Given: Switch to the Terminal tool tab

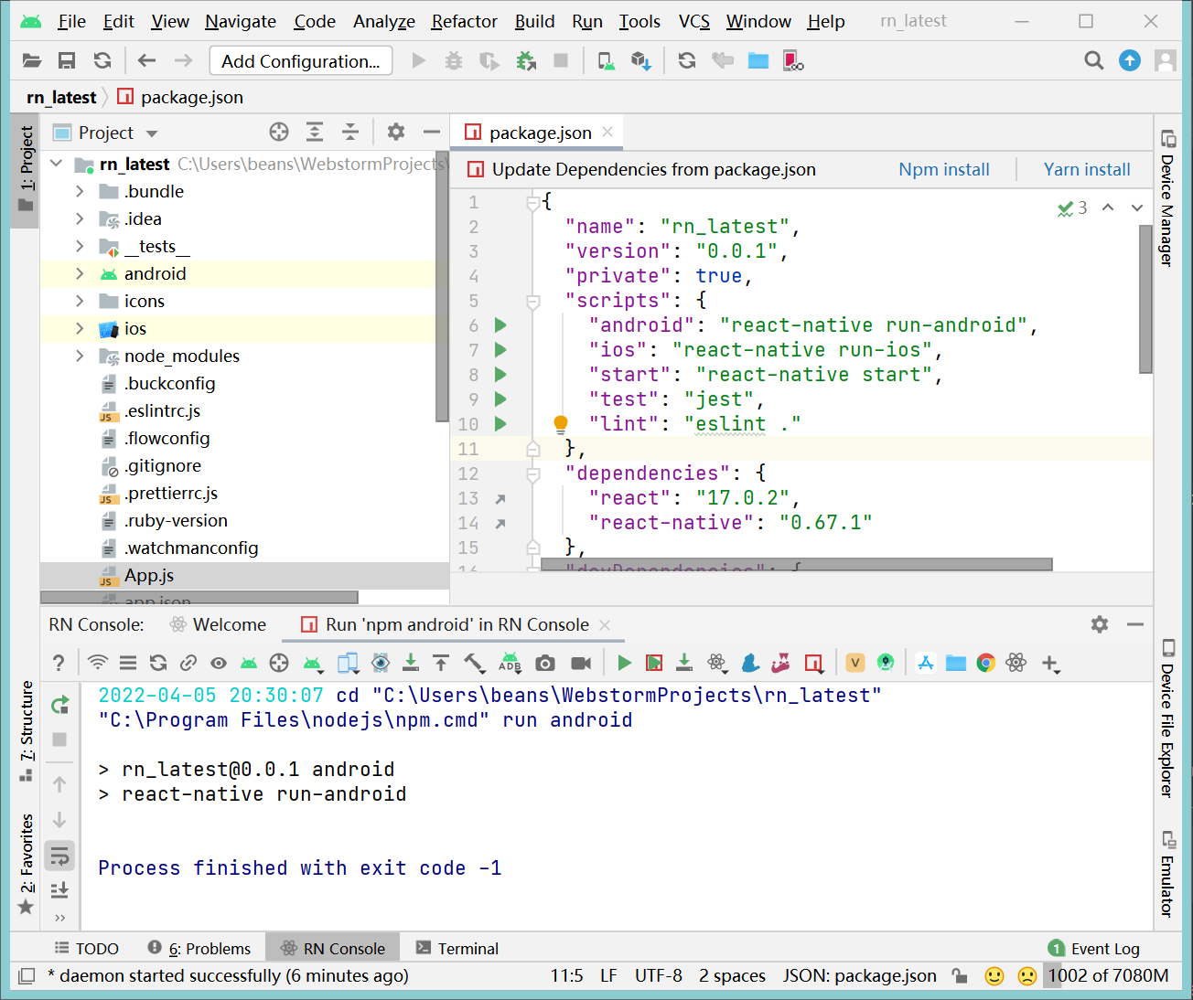Looking at the screenshot, I should coord(457,949).
